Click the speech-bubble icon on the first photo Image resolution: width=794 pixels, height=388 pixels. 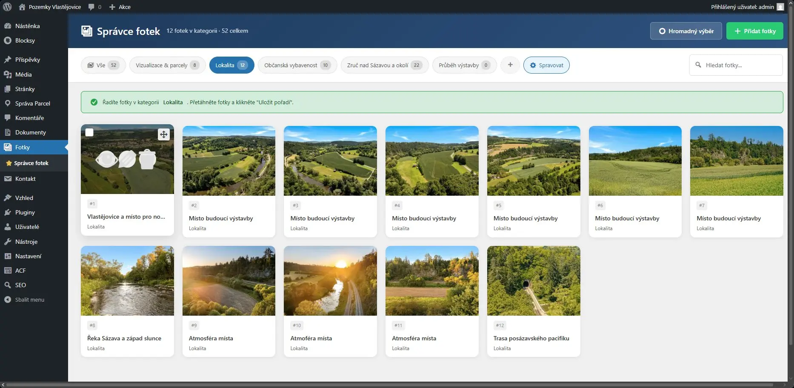click(127, 159)
